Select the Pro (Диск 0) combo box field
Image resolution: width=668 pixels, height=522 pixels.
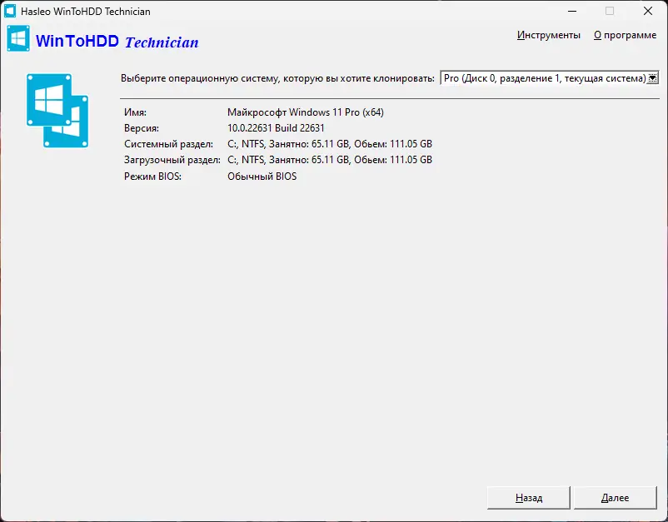[550, 78]
